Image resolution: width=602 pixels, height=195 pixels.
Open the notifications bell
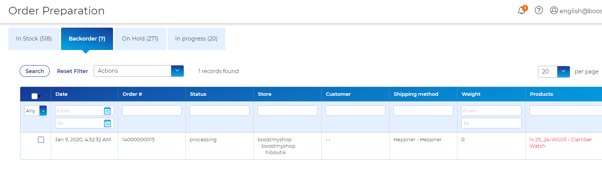point(522,11)
